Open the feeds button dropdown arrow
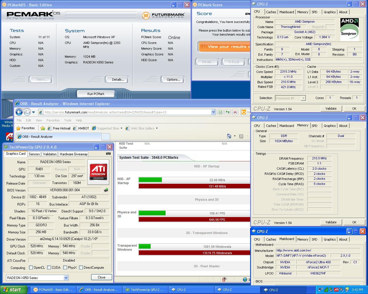This screenshot has height=294, width=368. click(x=247, y=136)
